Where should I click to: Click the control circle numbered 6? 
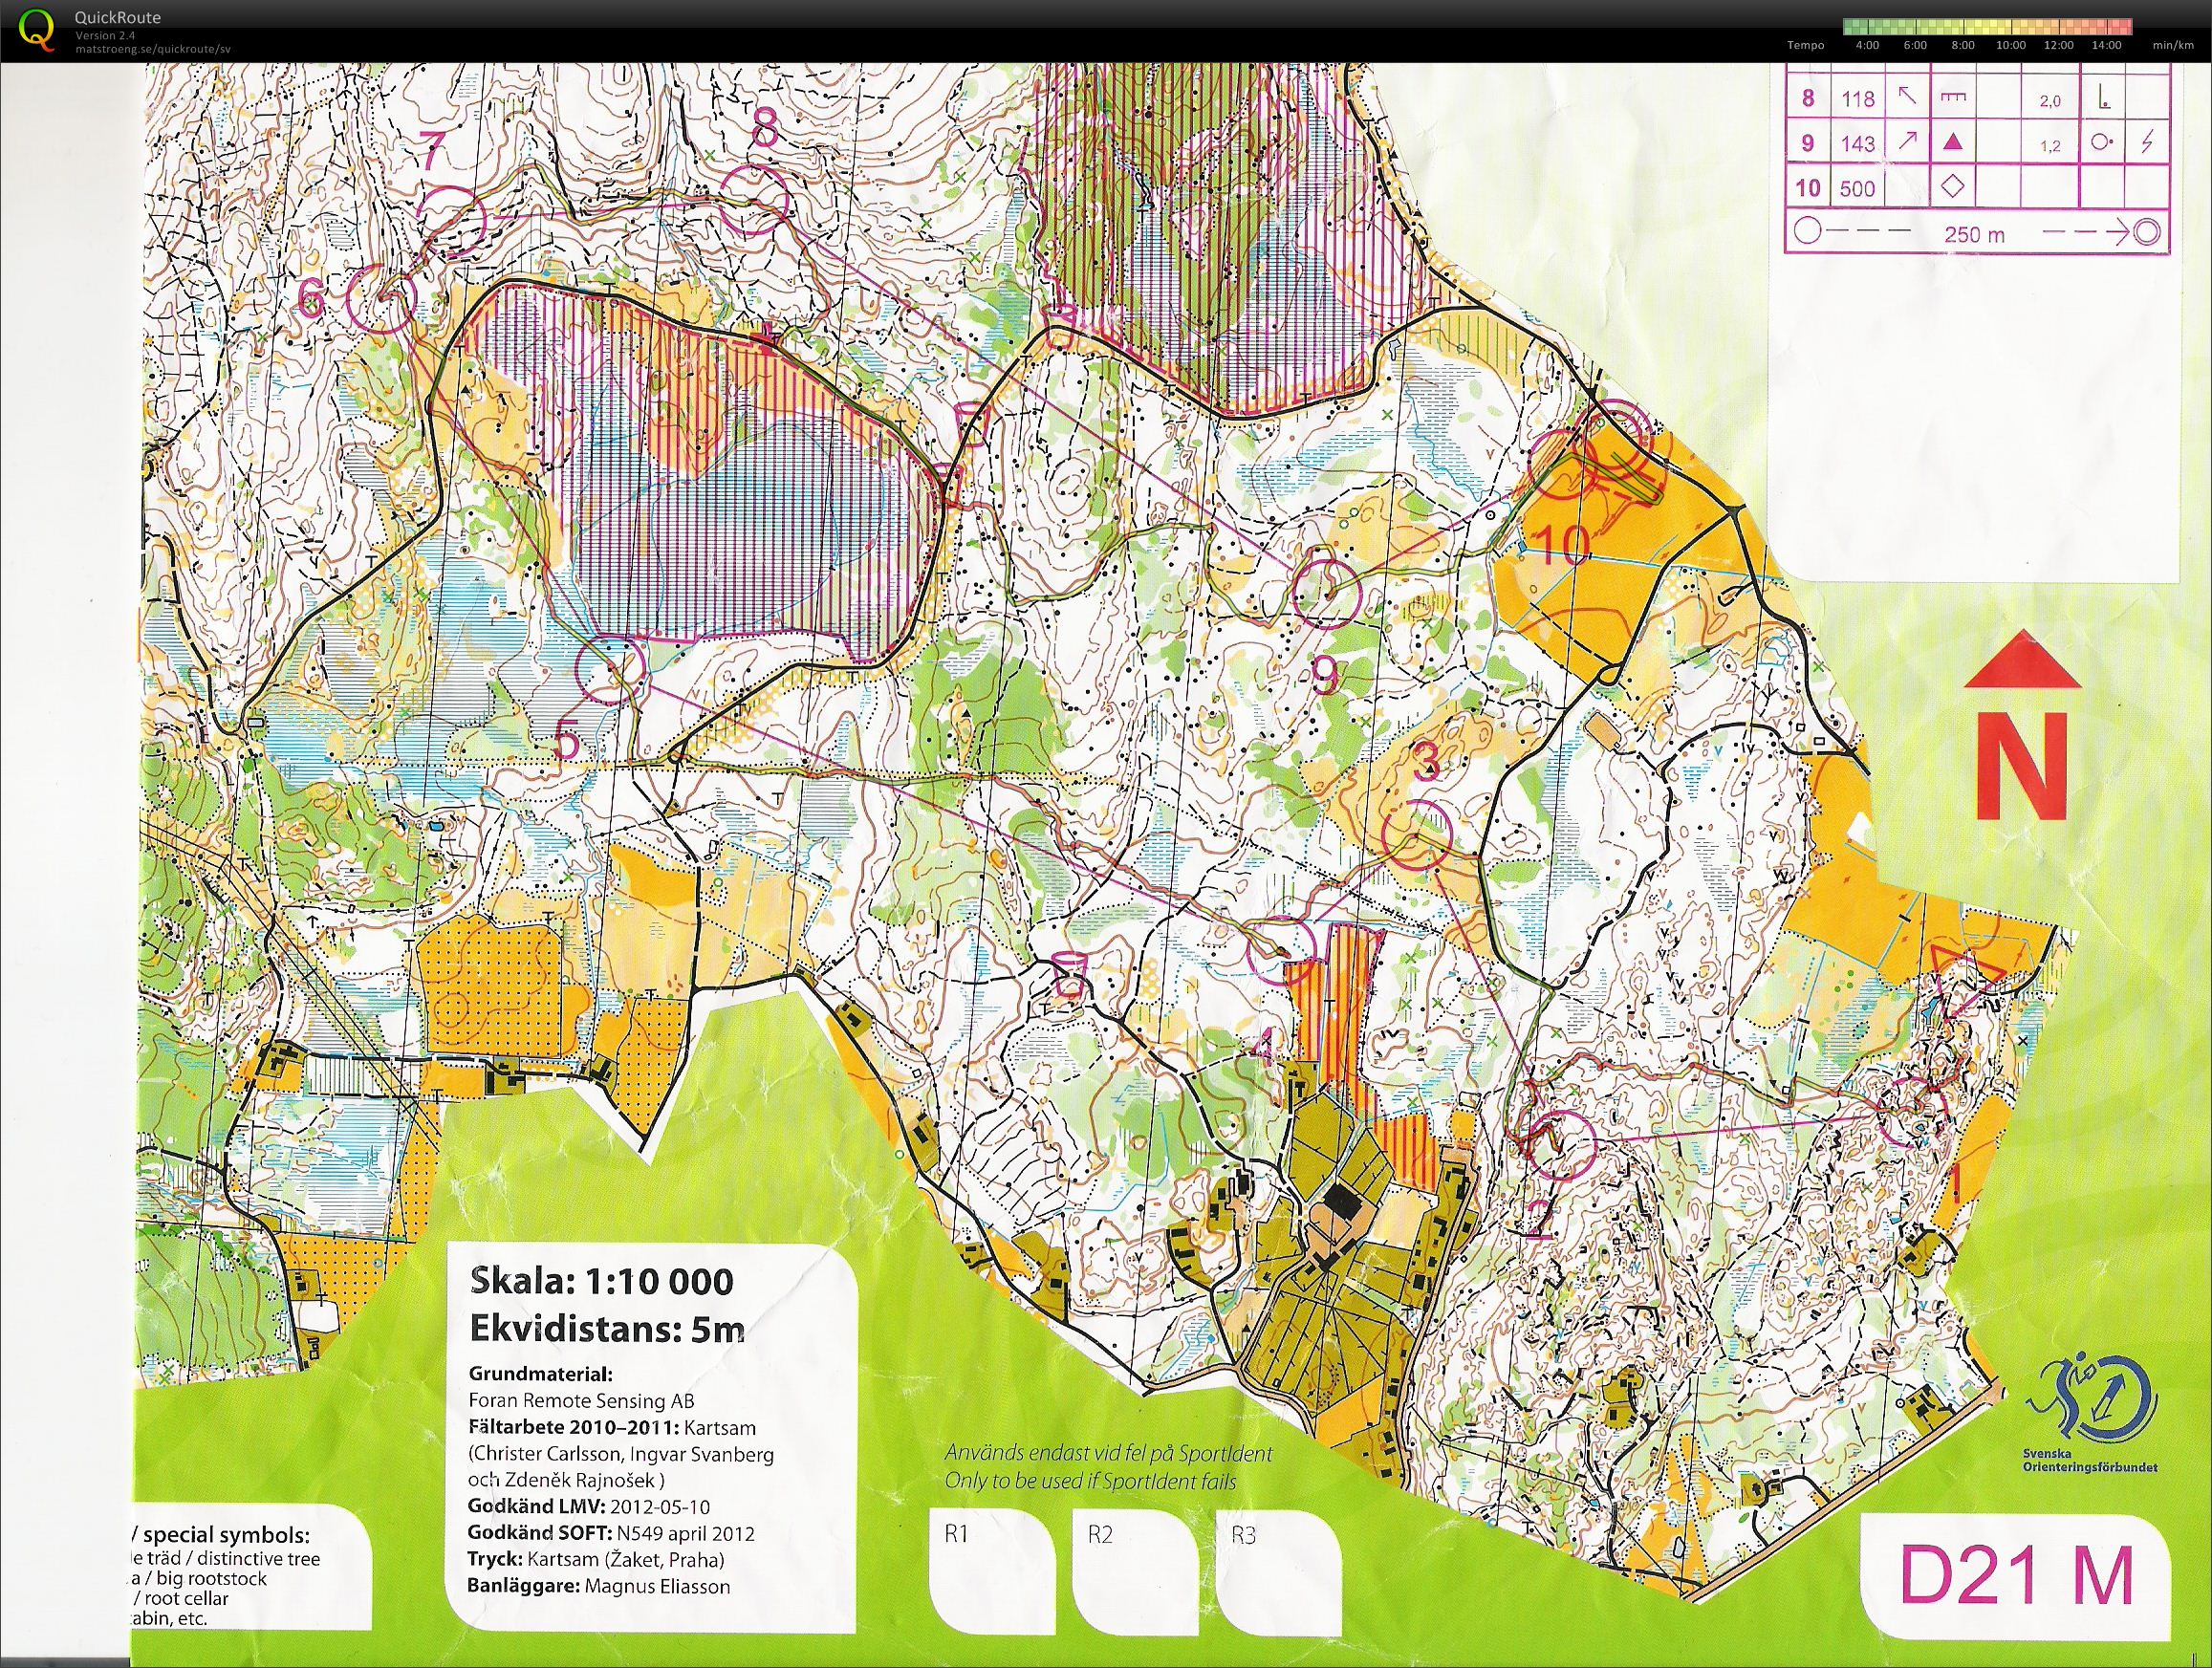pos(383,299)
